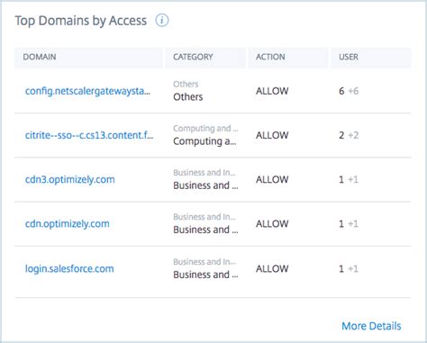Open the cdn.optimizely.com domain link
427x343 pixels.
67,224
